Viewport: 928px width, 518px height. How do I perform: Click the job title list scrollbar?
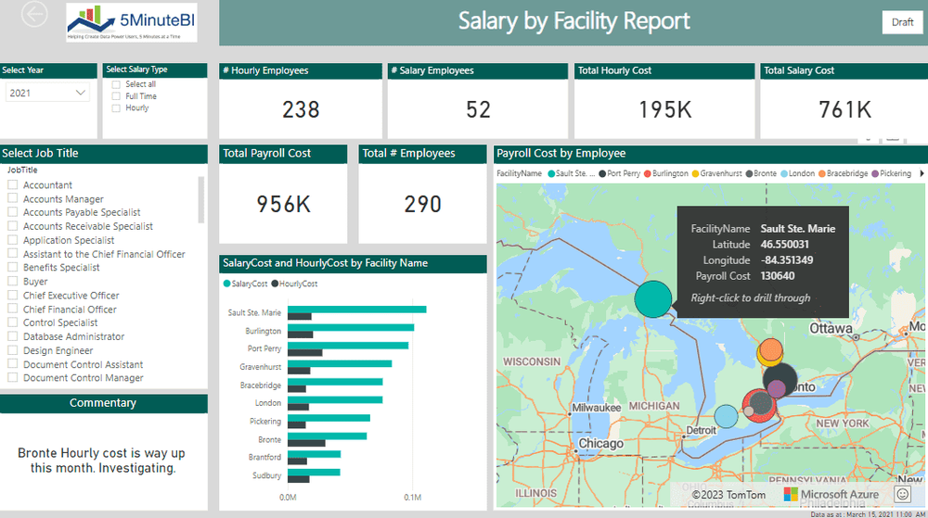point(201,199)
